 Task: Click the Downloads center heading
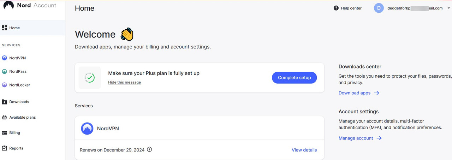click(x=360, y=66)
